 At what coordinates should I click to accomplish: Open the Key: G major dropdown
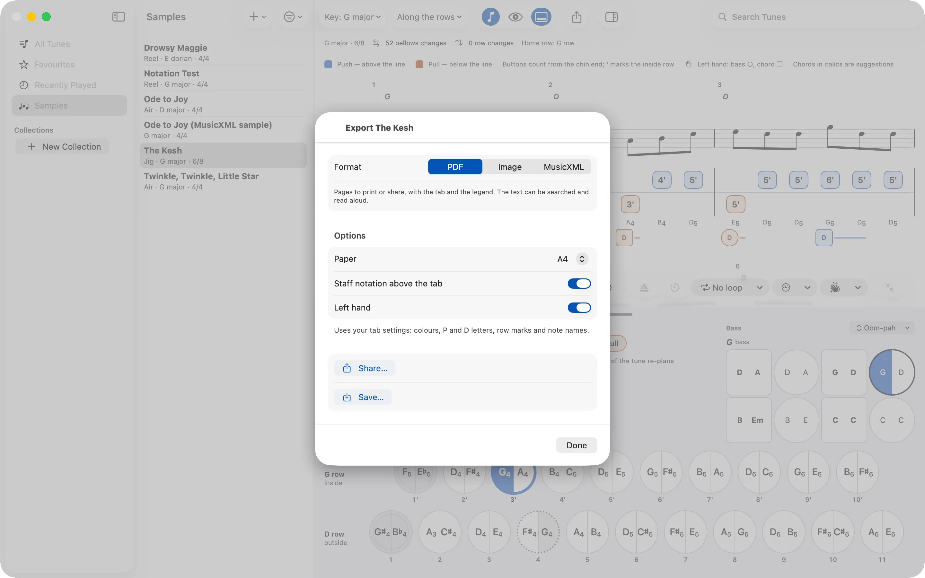352,17
